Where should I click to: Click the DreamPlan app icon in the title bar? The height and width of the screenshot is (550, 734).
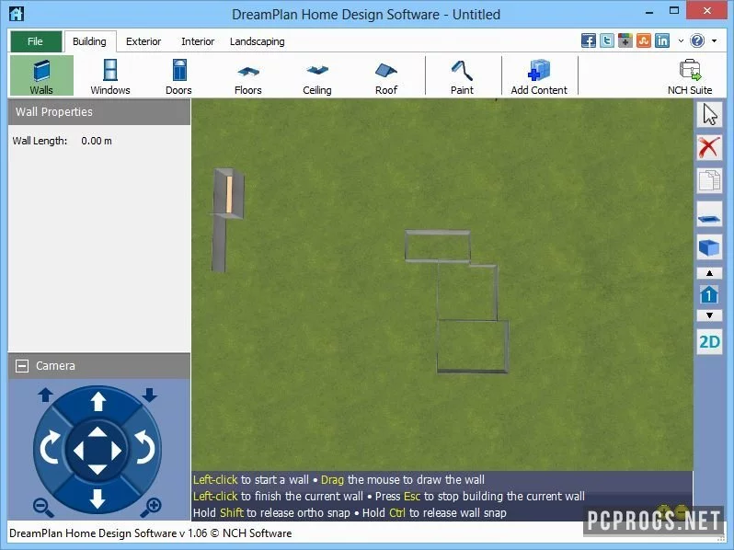(x=17, y=14)
